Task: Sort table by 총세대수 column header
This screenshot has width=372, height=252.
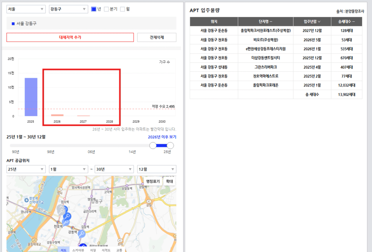Action: pyautogui.click(x=346, y=21)
